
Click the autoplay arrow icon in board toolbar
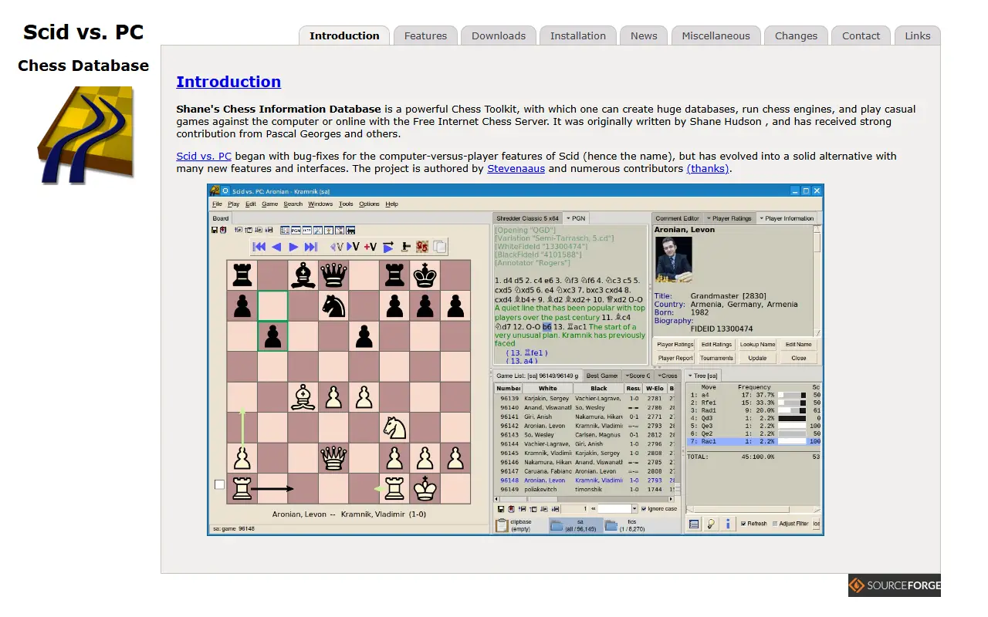click(388, 247)
